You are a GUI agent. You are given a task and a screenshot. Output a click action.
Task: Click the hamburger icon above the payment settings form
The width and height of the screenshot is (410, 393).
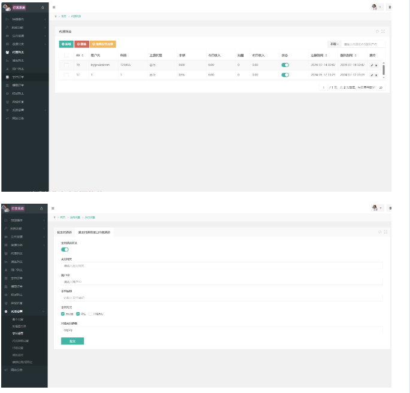54,208
